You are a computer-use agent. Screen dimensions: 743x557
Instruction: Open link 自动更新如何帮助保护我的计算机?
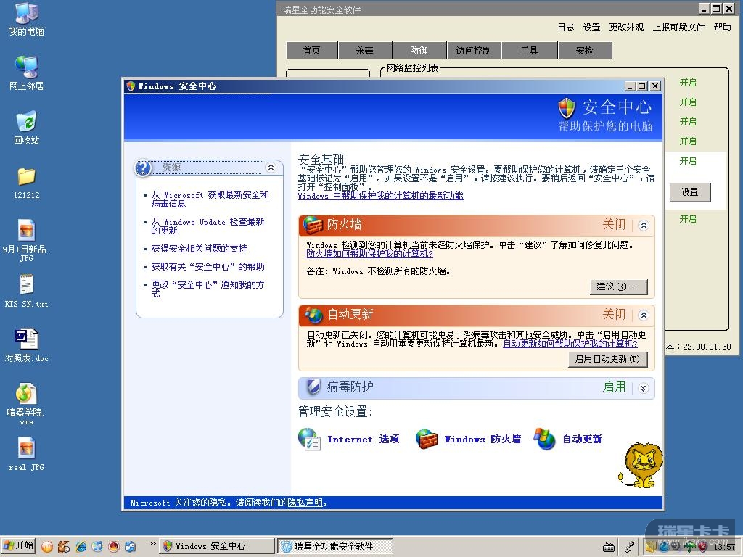click(x=570, y=344)
